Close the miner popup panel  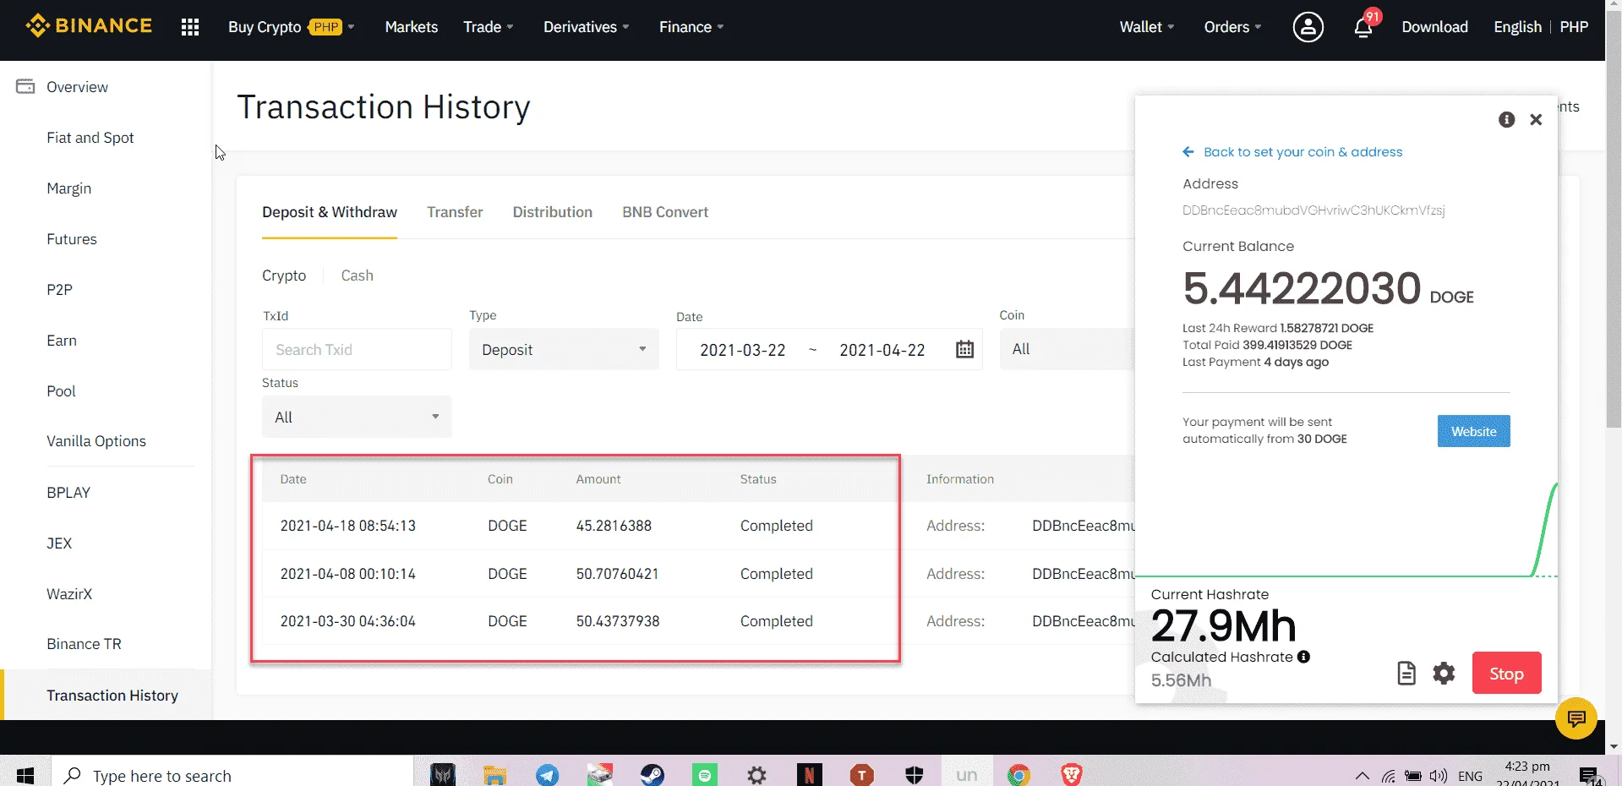(1536, 119)
